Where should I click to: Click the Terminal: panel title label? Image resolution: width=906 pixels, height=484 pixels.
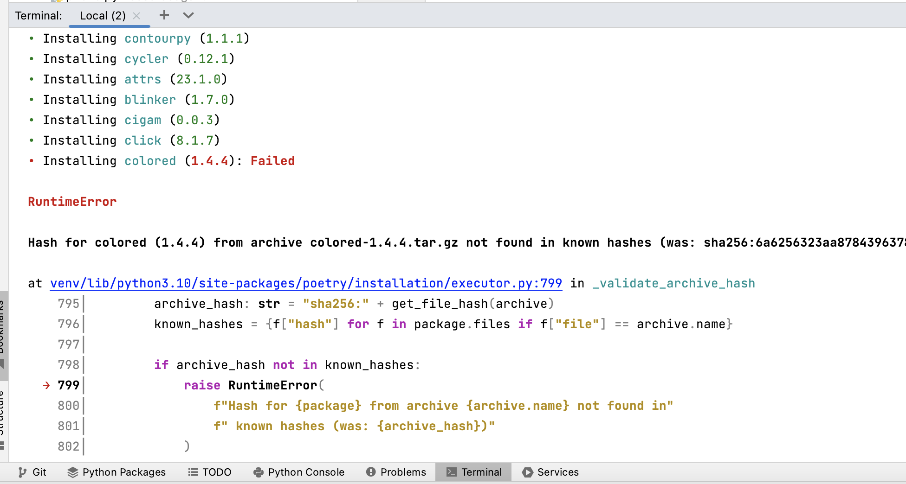pyautogui.click(x=39, y=16)
